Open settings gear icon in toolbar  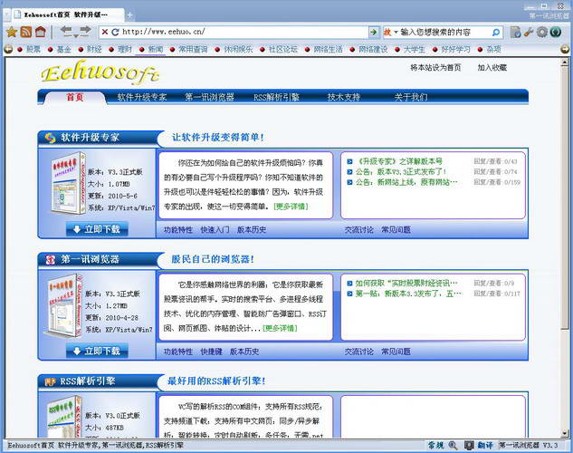click(542, 33)
